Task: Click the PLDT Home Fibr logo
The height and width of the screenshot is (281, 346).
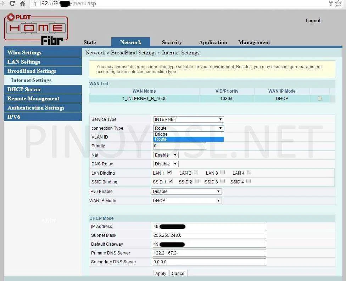Action: point(36,29)
